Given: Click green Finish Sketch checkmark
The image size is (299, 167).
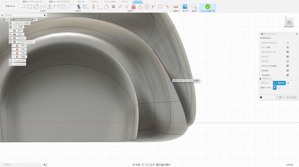Looking at the screenshot, I should click(207, 6).
